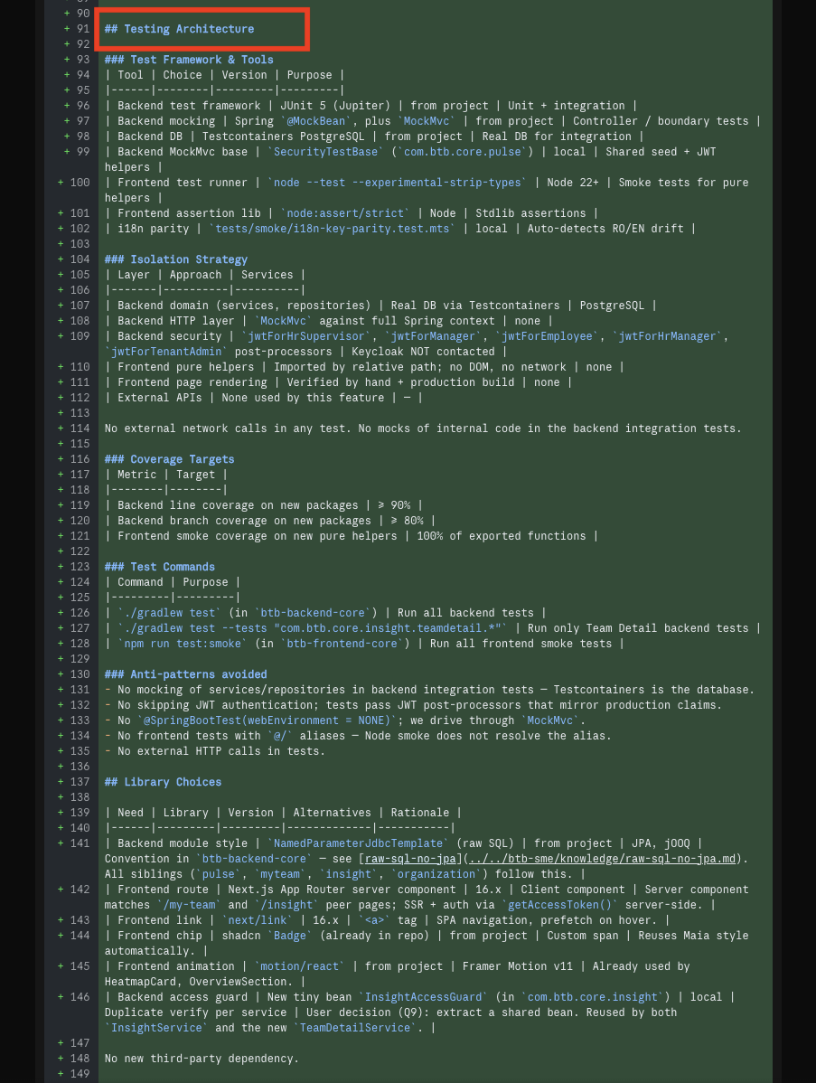Click "No new third-party dependency." line
Image resolution: width=816 pixels, height=1083 pixels.
(202, 1059)
